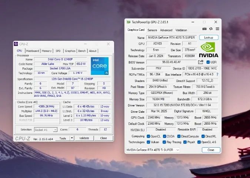Click the Release Date Jan 8, 2024 value
The height and width of the screenshot is (178, 250).
tap(156, 56)
